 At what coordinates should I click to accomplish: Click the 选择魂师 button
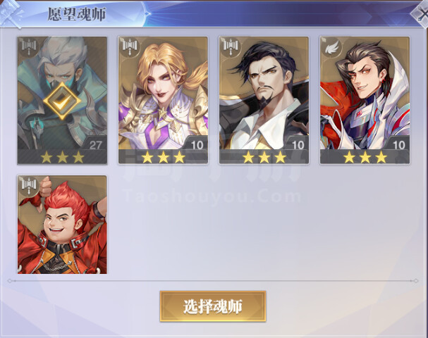tap(213, 306)
